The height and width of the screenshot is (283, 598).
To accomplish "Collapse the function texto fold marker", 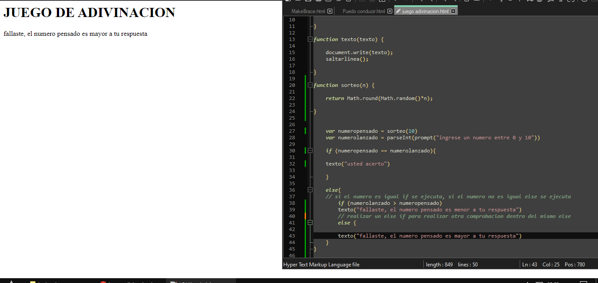I will coord(310,39).
